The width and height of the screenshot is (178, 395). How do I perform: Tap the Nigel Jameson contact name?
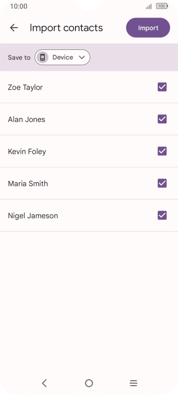[x=33, y=216]
